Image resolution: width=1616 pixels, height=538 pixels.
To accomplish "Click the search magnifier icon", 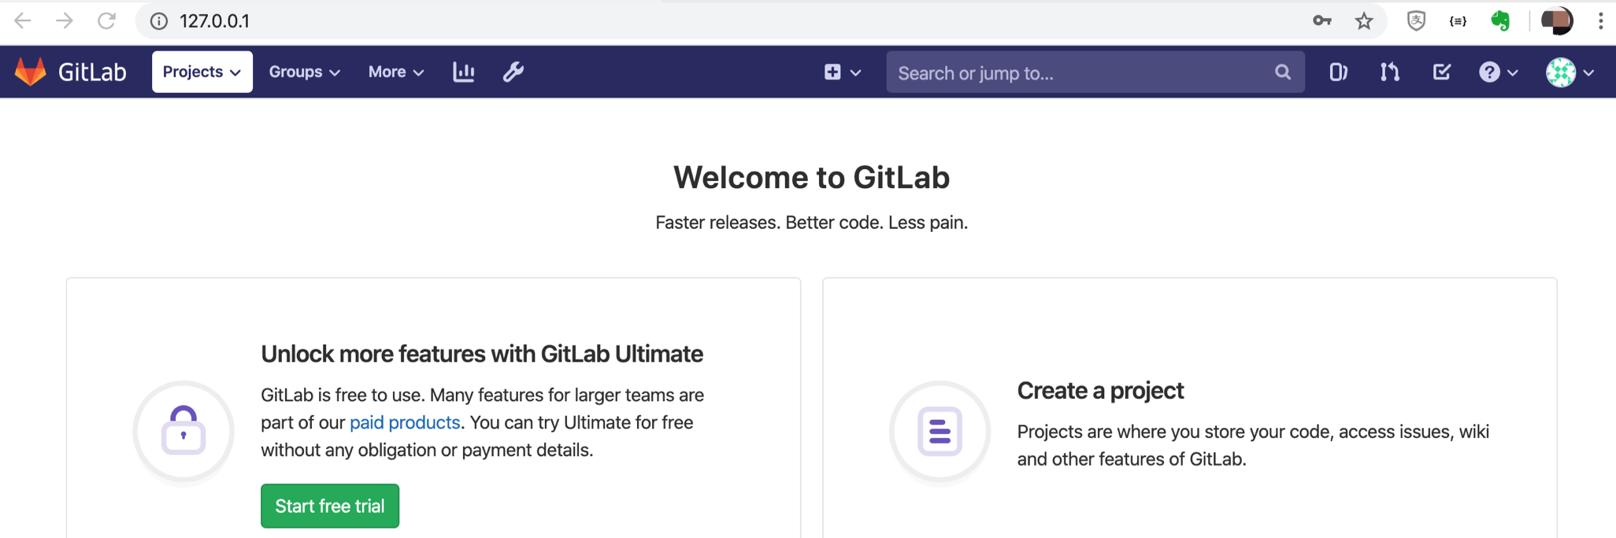I will (x=1282, y=72).
